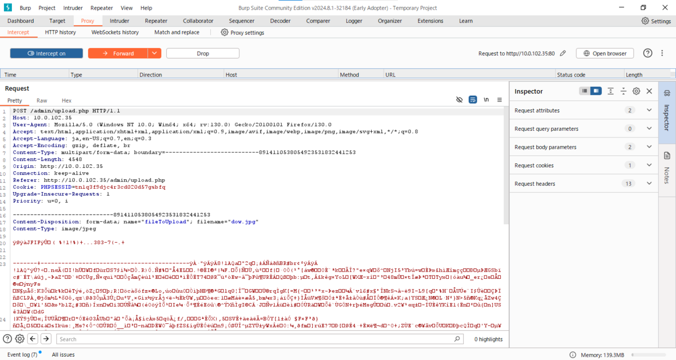Toggle line wrap in request editor
Viewport: 676px width, 360px height.
click(473, 100)
